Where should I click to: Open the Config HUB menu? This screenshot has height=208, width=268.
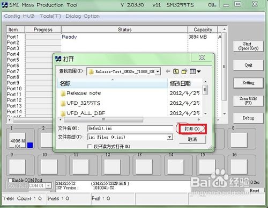click(19, 16)
